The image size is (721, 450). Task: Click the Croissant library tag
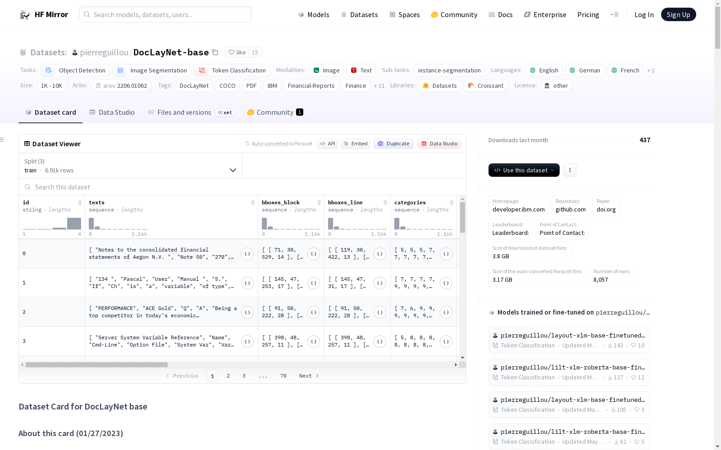pos(486,86)
